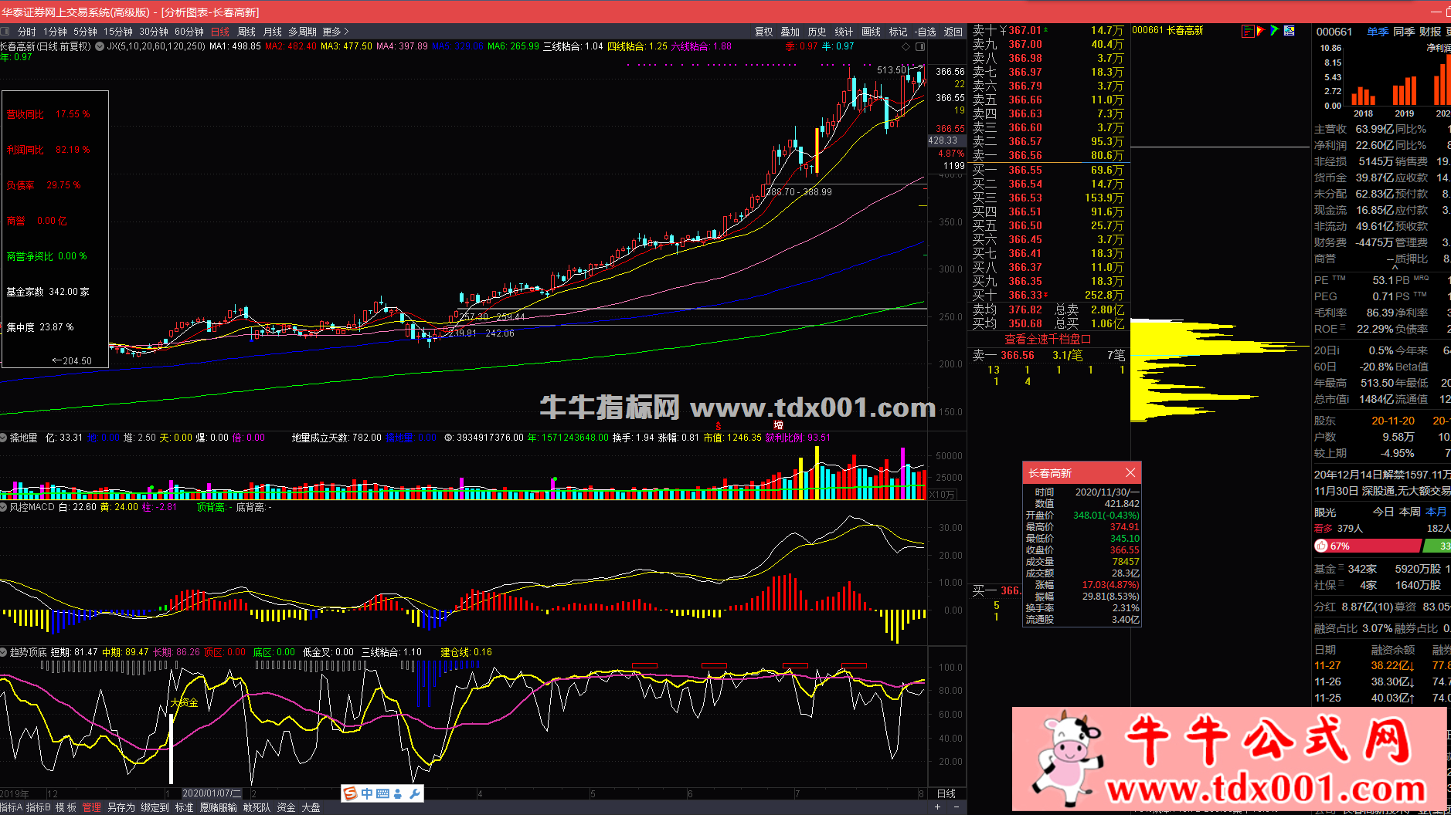The image size is (1451, 815).
Task: Select 大盘 template
Action: [x=311, y=807]
